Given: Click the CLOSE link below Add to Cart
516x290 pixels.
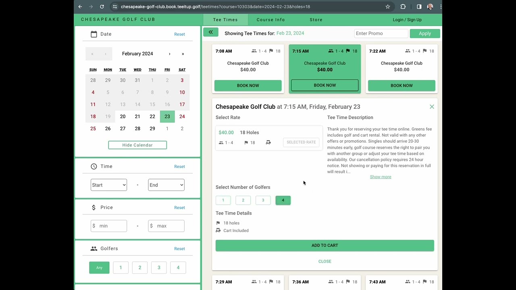Looking at the screenshot, I should click(x=325, y=261).
